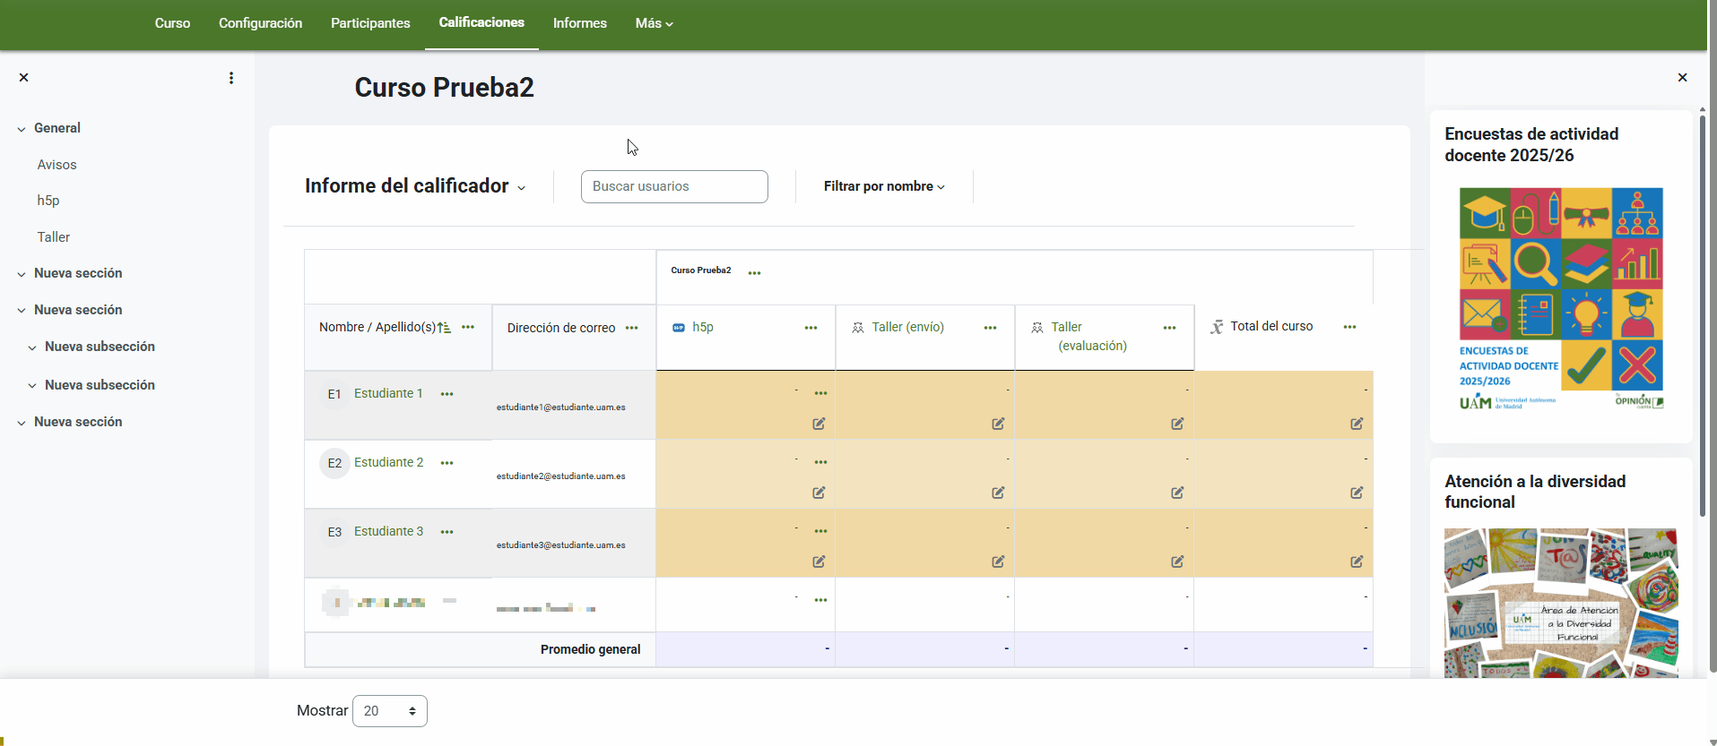
Task: Edit course total for Estudiante 1
Action: coord(1357,424)
